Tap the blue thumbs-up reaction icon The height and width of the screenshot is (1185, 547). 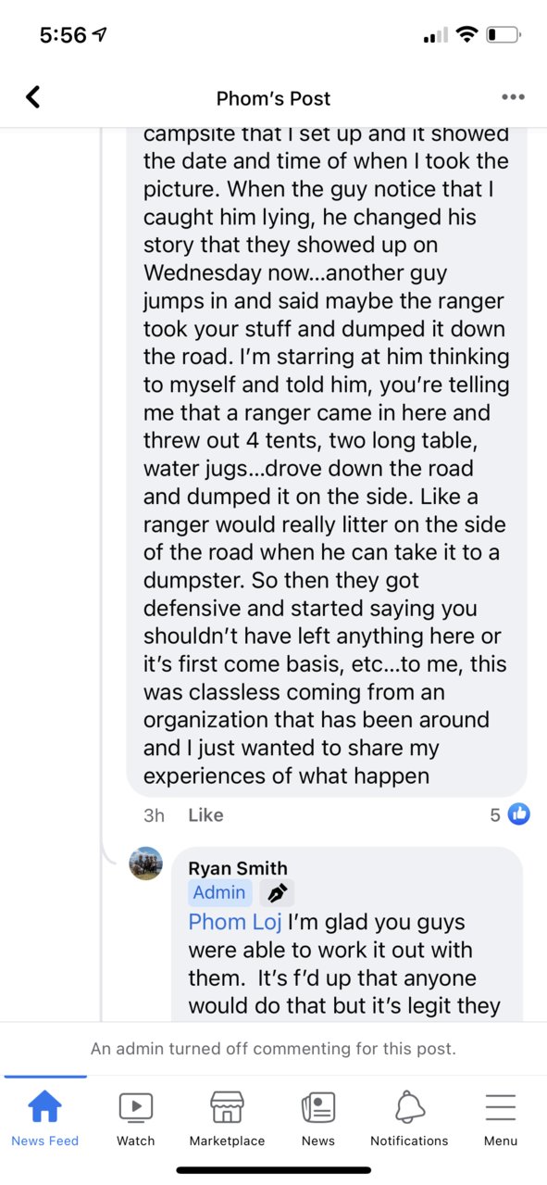click(x=519, y=814)
